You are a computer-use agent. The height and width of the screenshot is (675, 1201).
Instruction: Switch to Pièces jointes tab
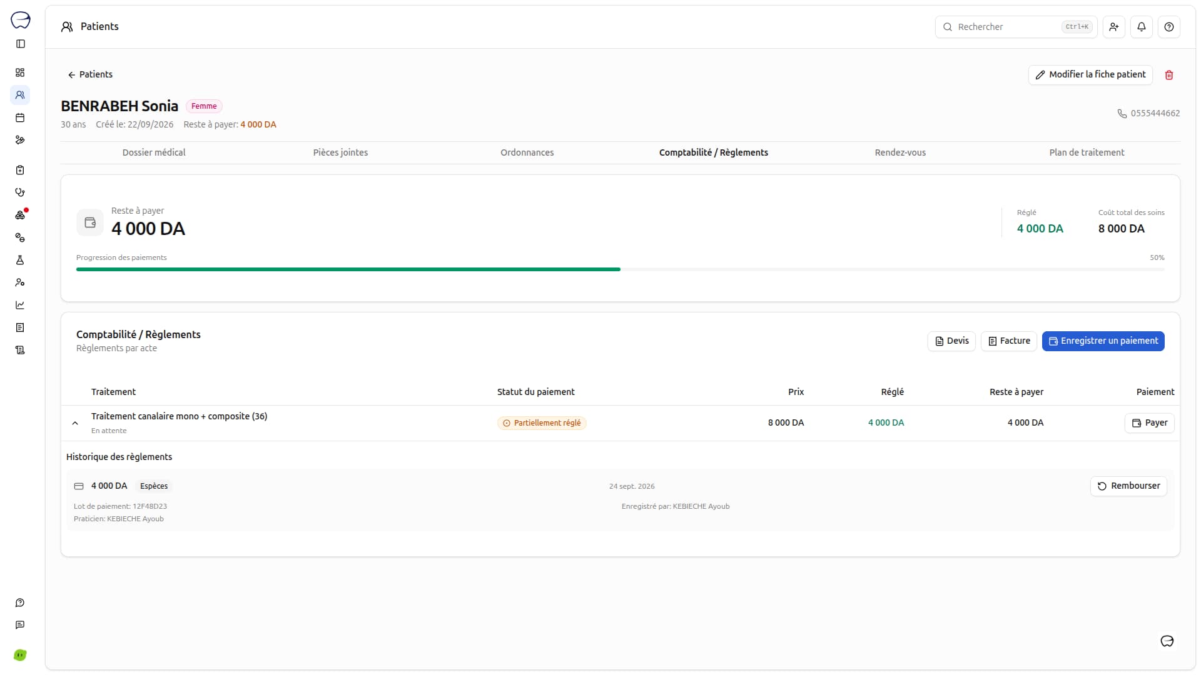point(340,152)
